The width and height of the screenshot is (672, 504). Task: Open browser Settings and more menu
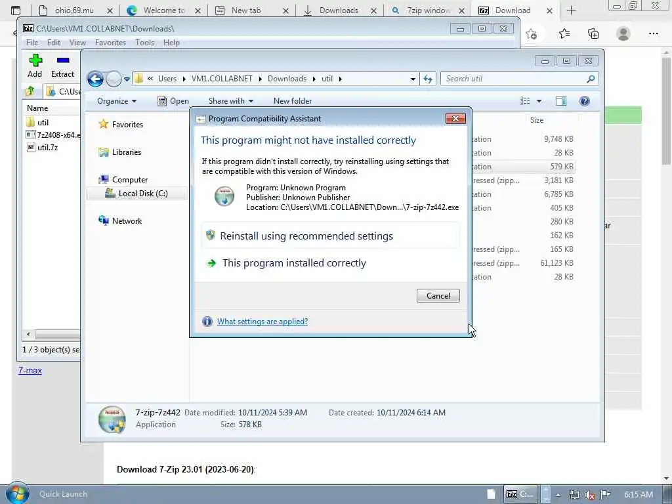coord(653,33)
